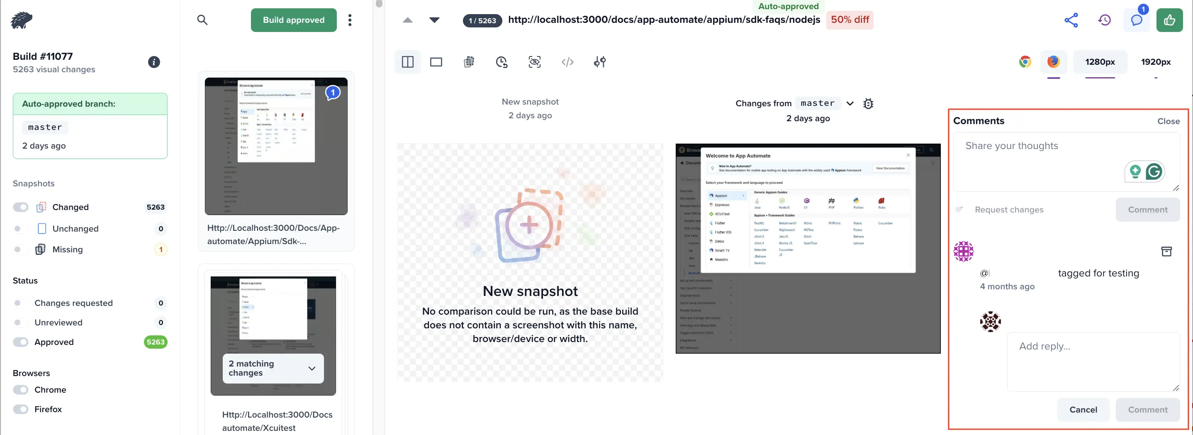This screenshot has height=435, width=1193.
Task: Focus Share your thoughts text box
Action: [1066, 162]
